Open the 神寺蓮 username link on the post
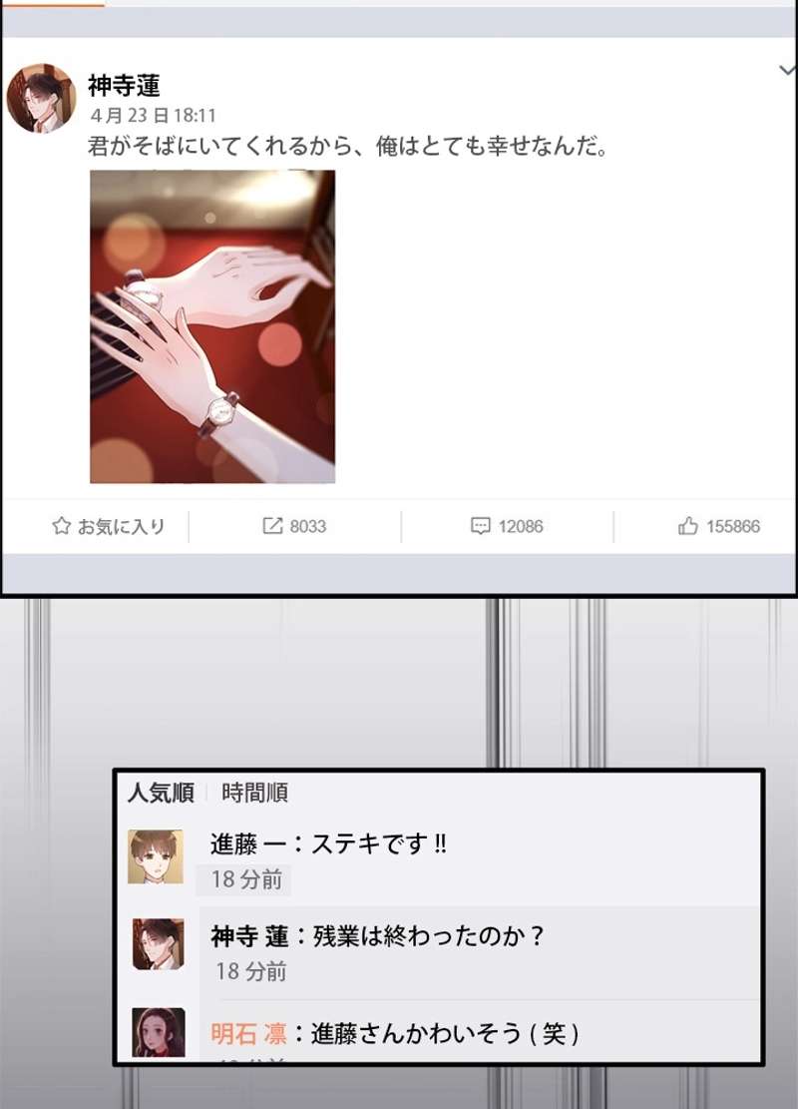The height and width of the screenshot is (1109, 798). coord(124,86)
